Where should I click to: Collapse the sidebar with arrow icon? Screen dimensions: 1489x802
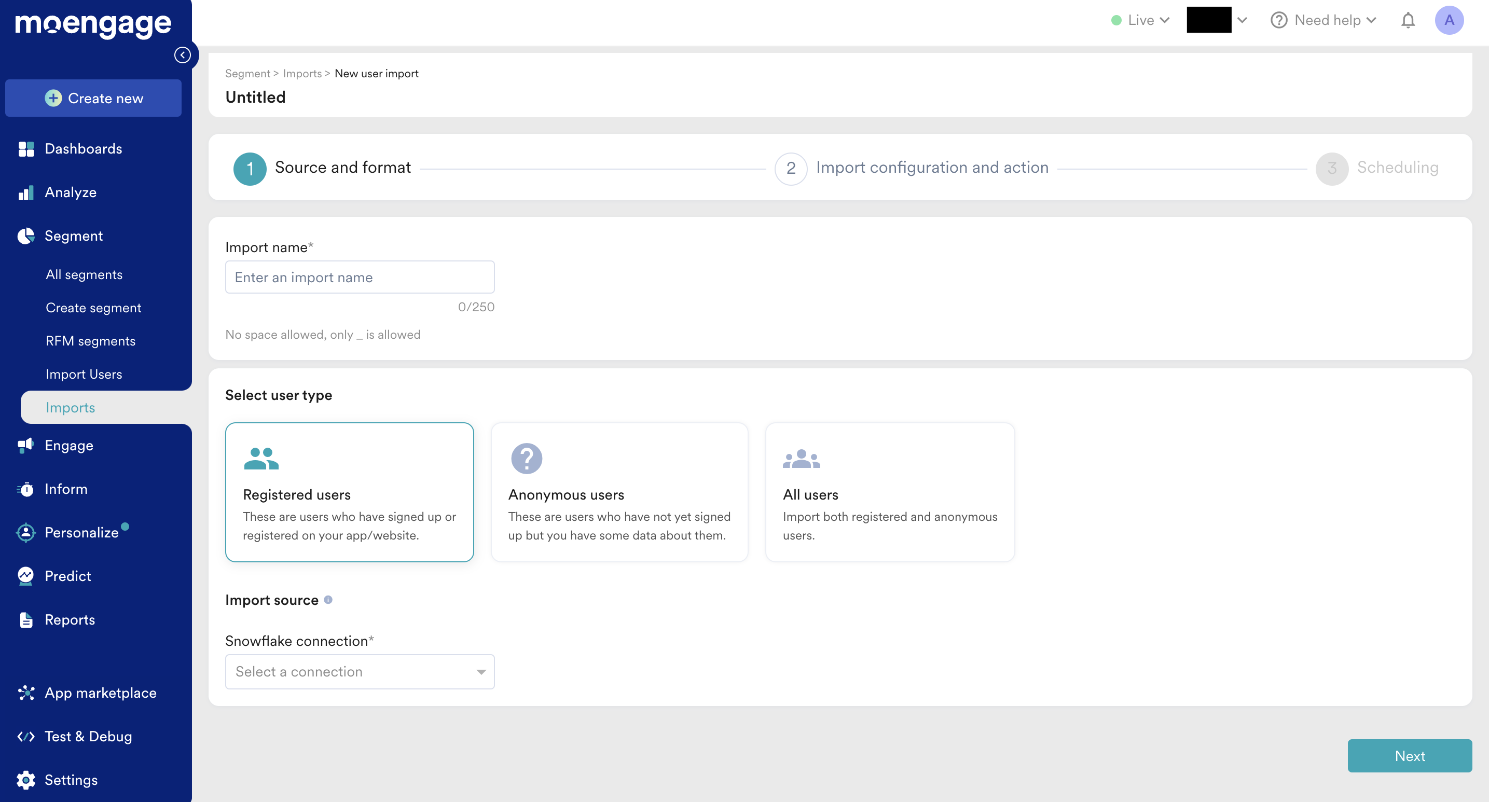tap(183, 55)
